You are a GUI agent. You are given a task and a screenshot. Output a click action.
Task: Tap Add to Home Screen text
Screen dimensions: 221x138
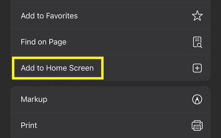point(57,68)
